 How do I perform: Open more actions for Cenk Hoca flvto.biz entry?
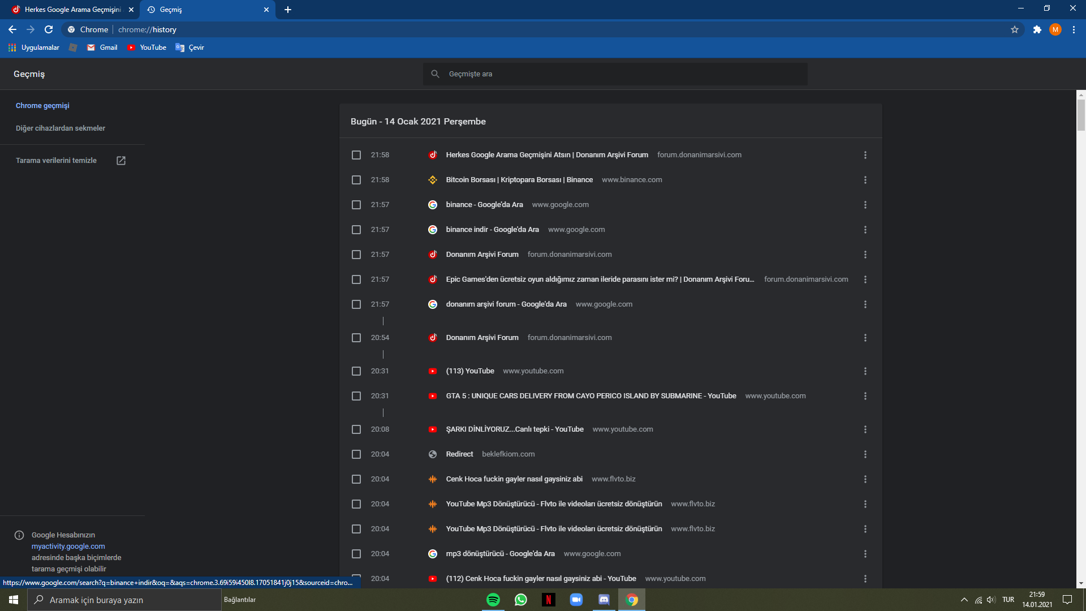[x=865, y=479]
